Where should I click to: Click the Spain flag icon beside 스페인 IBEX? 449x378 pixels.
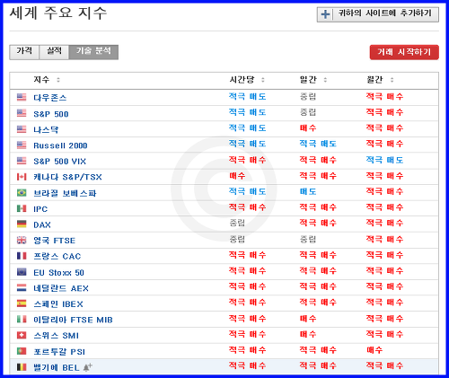[22, 303]
